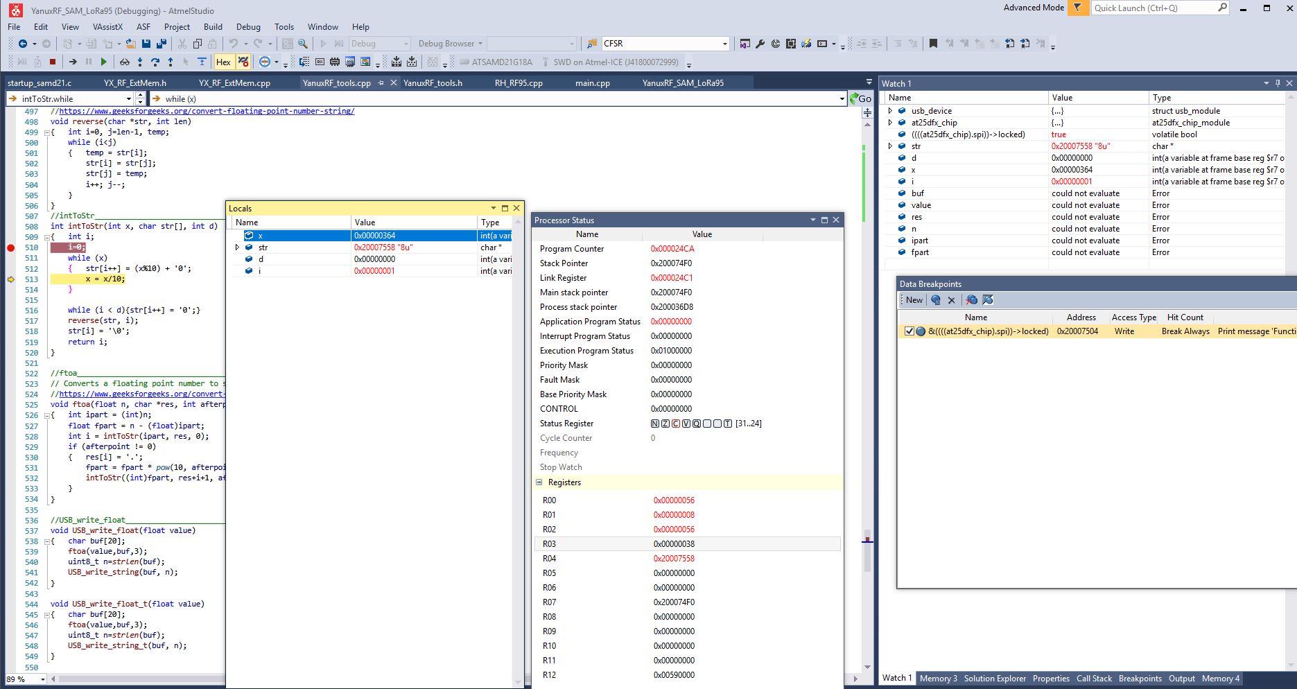Click the CFSR search text field
The width and height of the screenshot is (1297, 689).
661,44
